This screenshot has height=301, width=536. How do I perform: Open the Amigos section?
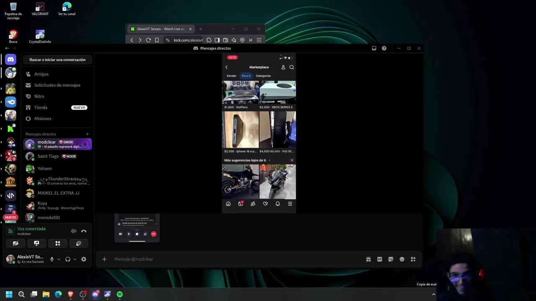(57, 74)
